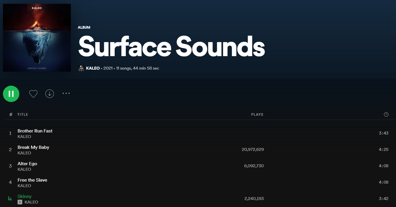Click the Surface Sounds album title heading
Screen dimensions: 396x207
click(172, 47)
